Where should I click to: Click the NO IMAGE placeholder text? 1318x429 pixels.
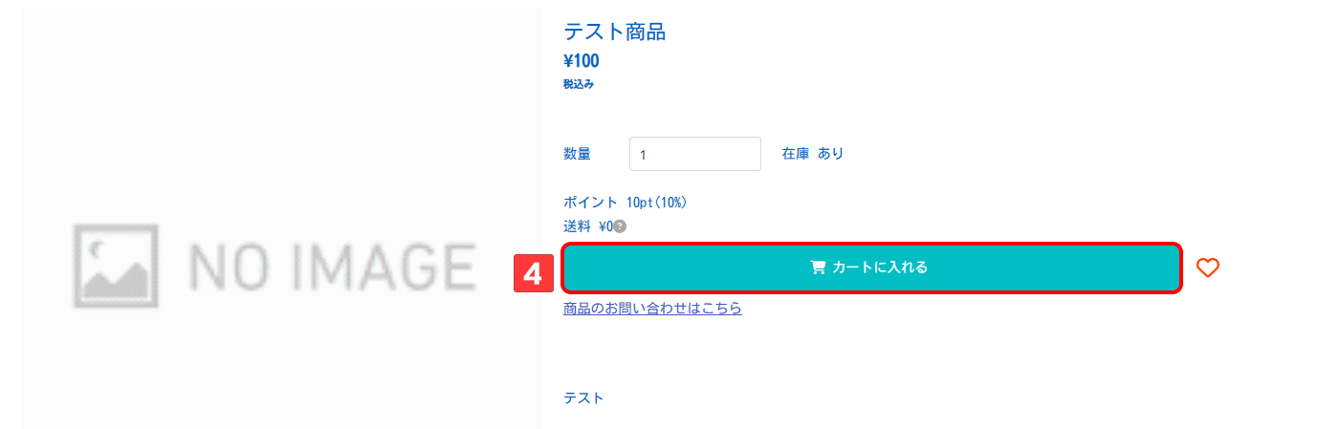(x=332, y=266)
